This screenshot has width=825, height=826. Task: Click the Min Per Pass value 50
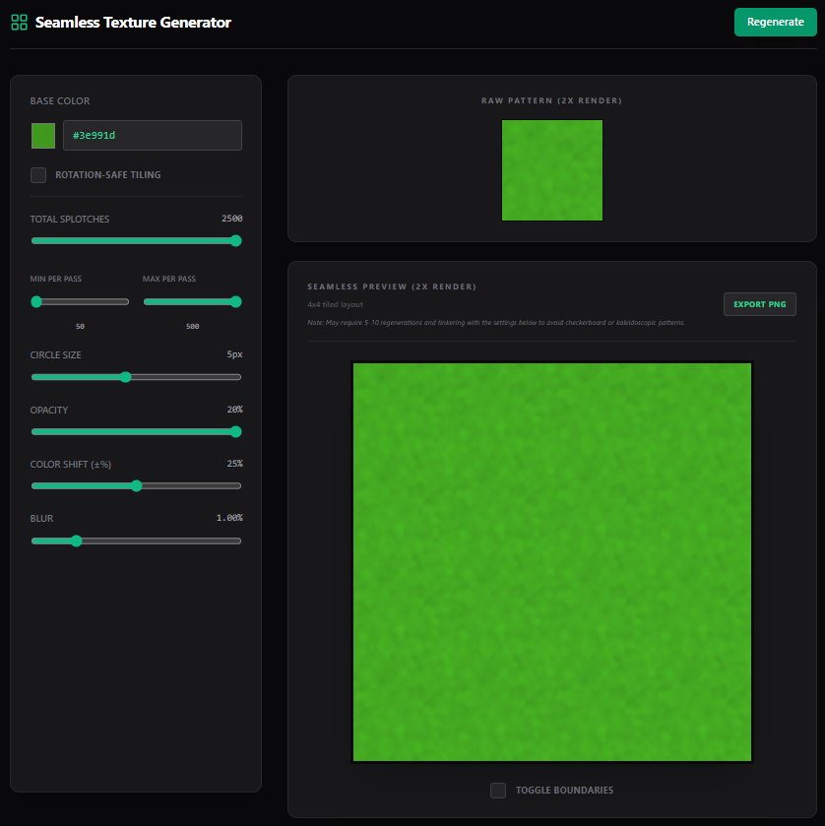pos(80,327)
